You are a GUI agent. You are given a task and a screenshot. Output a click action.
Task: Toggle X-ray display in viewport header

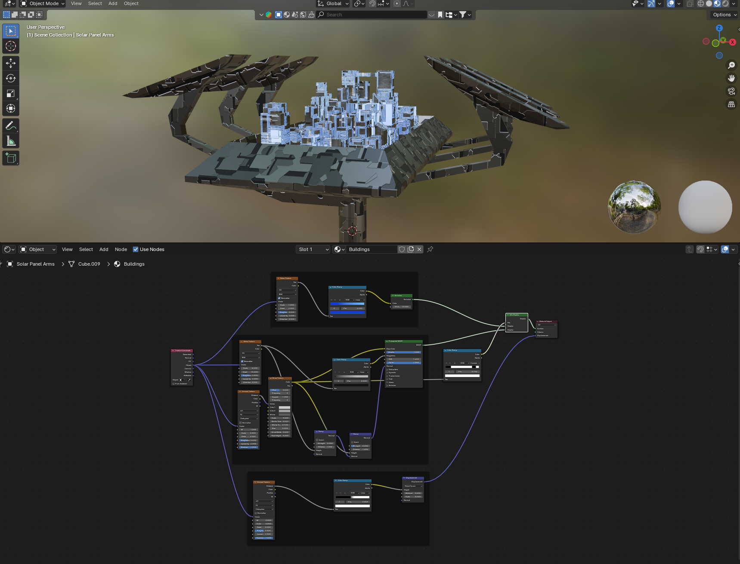(x=690, y=3)
